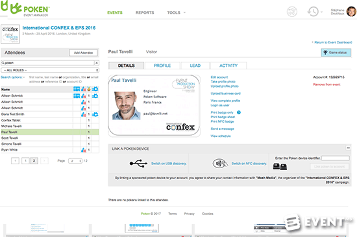Go to previous page arrow in pagination
This screenshot has height=237, width=357.
coord(16,161)
